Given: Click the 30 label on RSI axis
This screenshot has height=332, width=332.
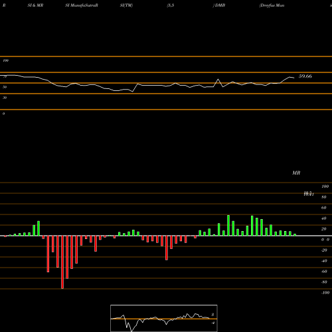Looking at the screenshot, I should [x=5, y=98].
